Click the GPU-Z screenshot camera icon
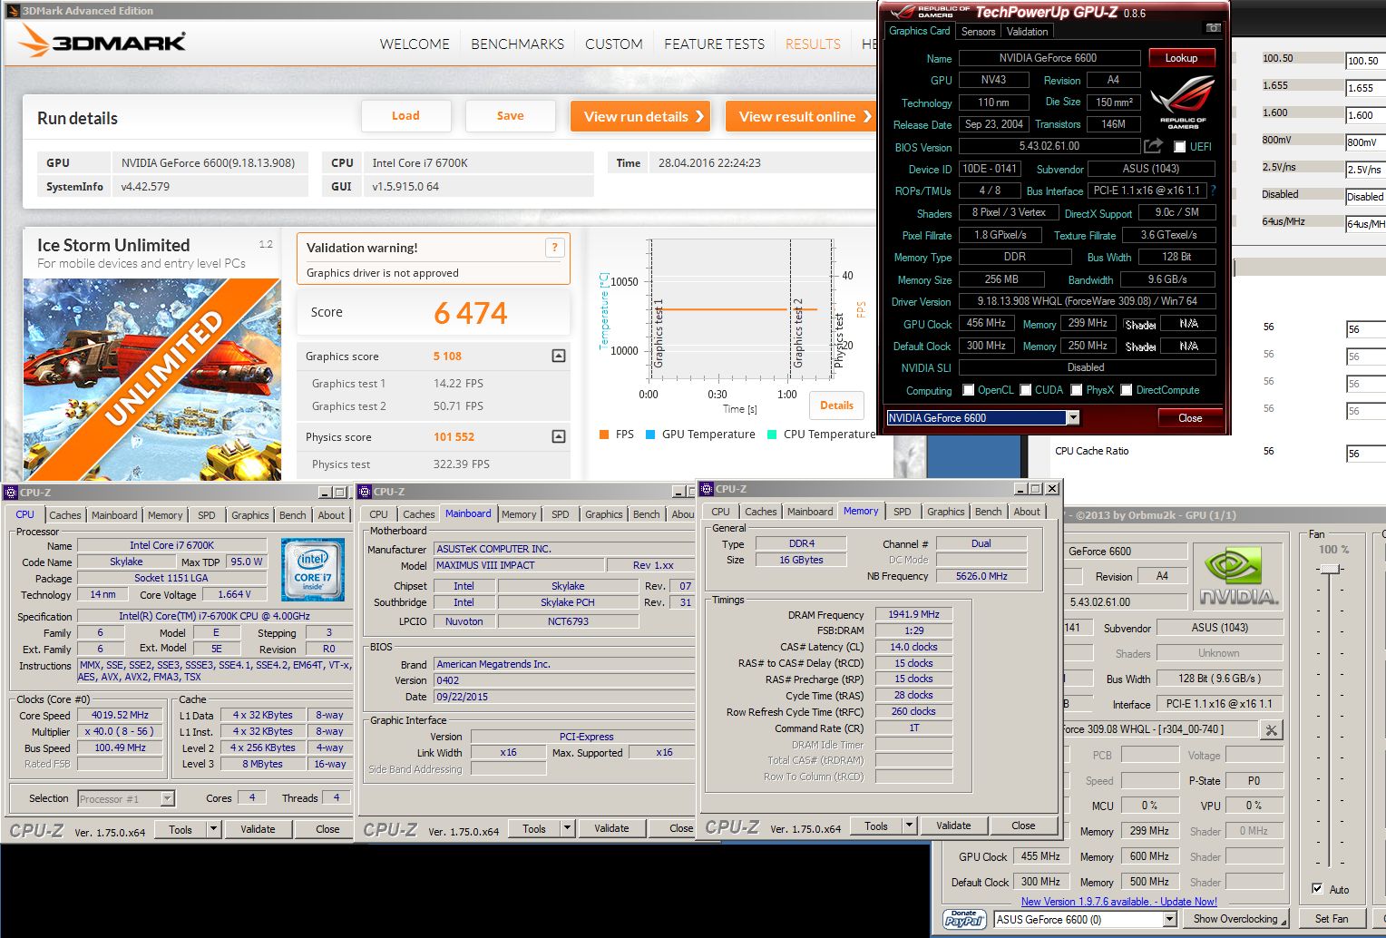 point(1213,28)
